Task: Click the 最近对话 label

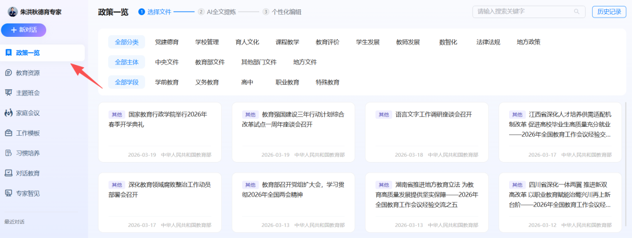Action: [x=15, y=222]
